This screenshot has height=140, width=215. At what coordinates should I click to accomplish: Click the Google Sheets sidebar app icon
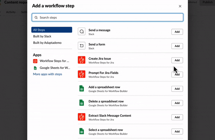pyautogui.click(x=35, y=68)
